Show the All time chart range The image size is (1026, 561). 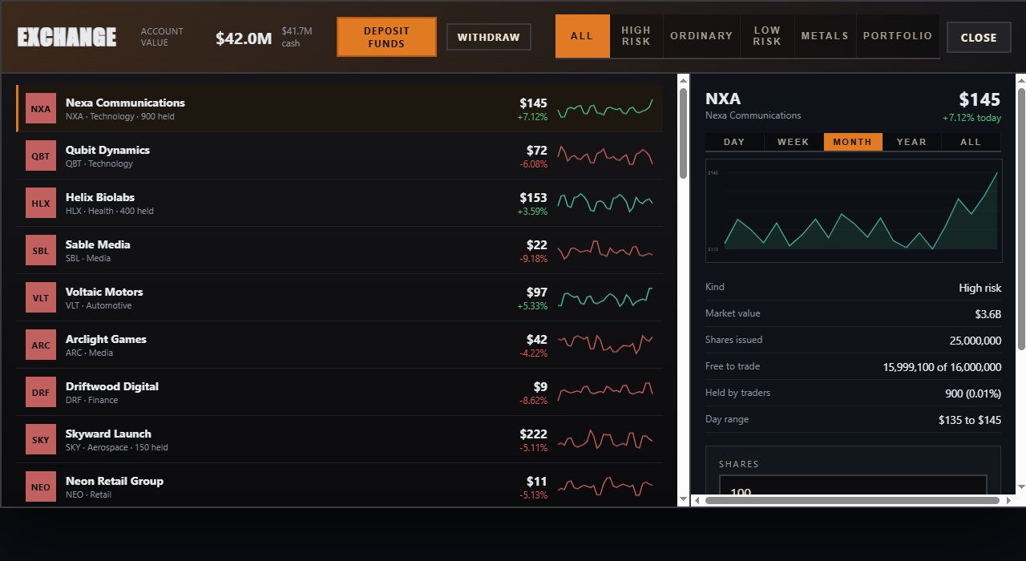(x=971, y=142)
